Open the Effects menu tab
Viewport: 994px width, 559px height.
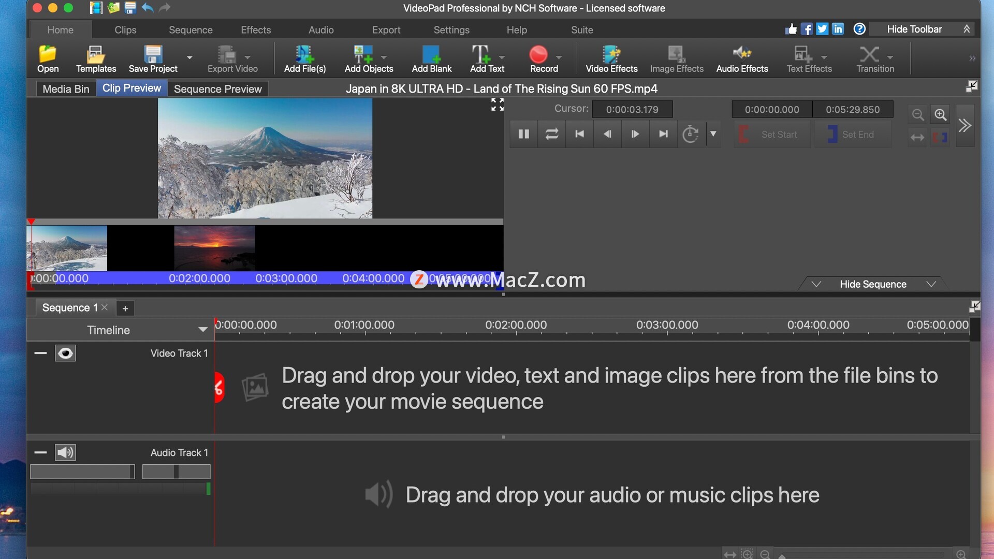pyautogui.click(x=256, y=30)
